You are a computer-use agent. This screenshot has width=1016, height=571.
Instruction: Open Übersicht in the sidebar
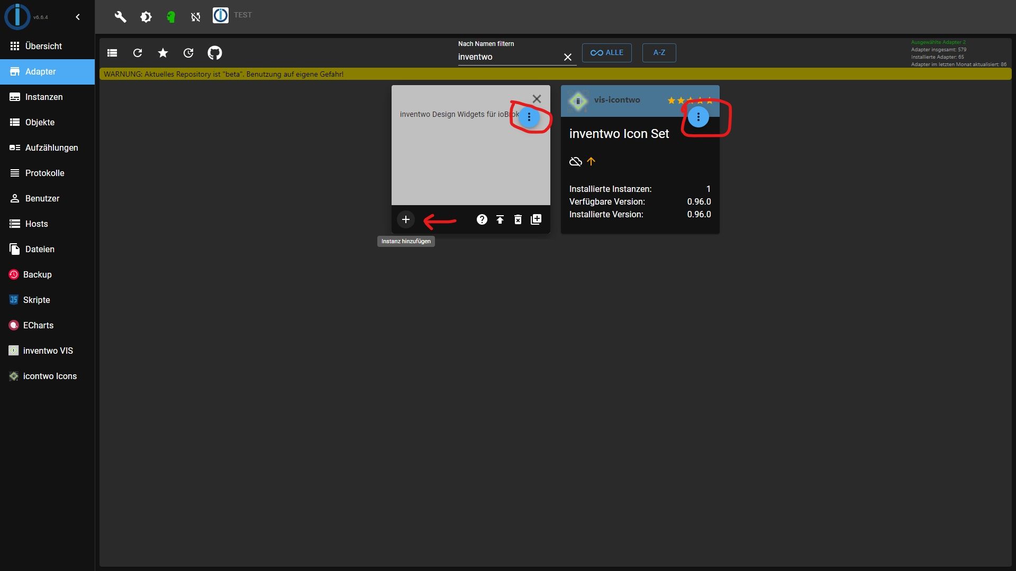47,46
